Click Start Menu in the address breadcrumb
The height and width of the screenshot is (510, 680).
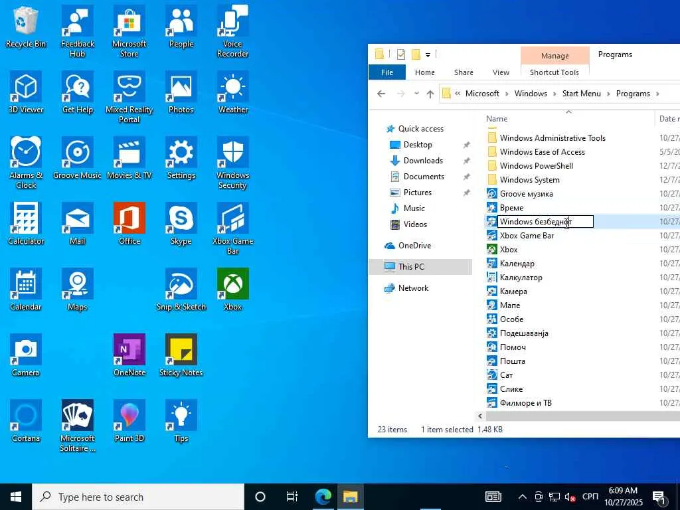(581, 94)
